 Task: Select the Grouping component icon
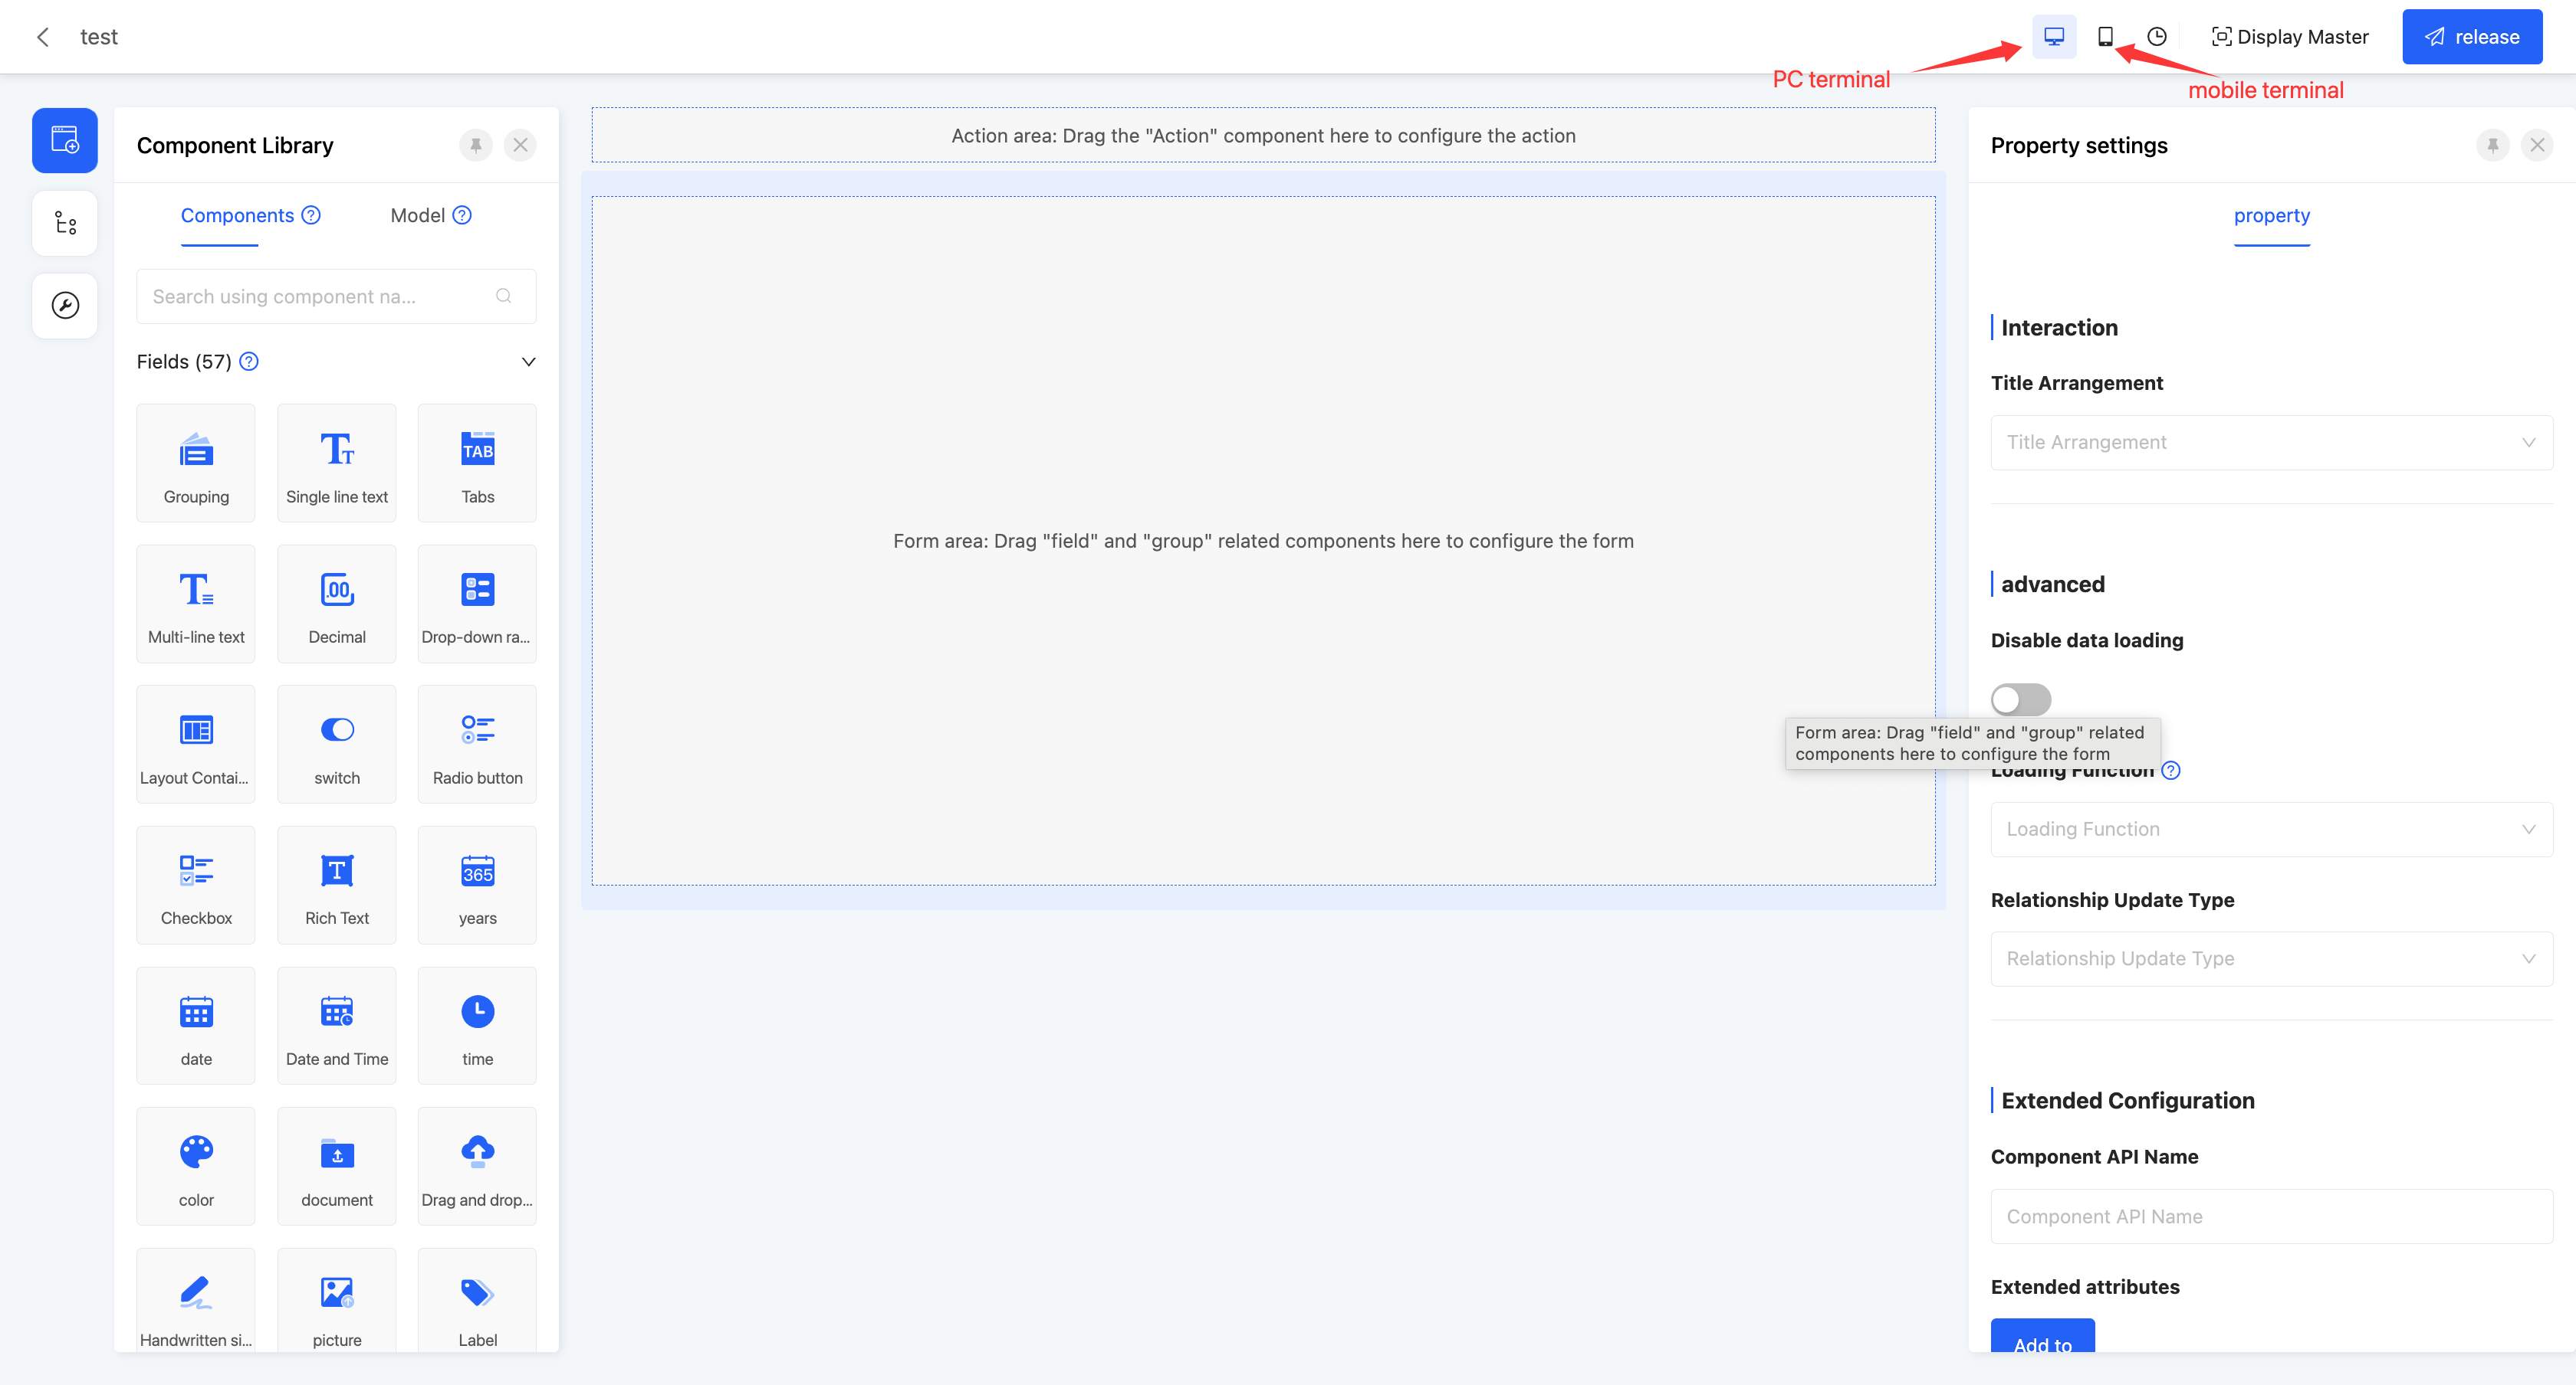coord(196,450)
